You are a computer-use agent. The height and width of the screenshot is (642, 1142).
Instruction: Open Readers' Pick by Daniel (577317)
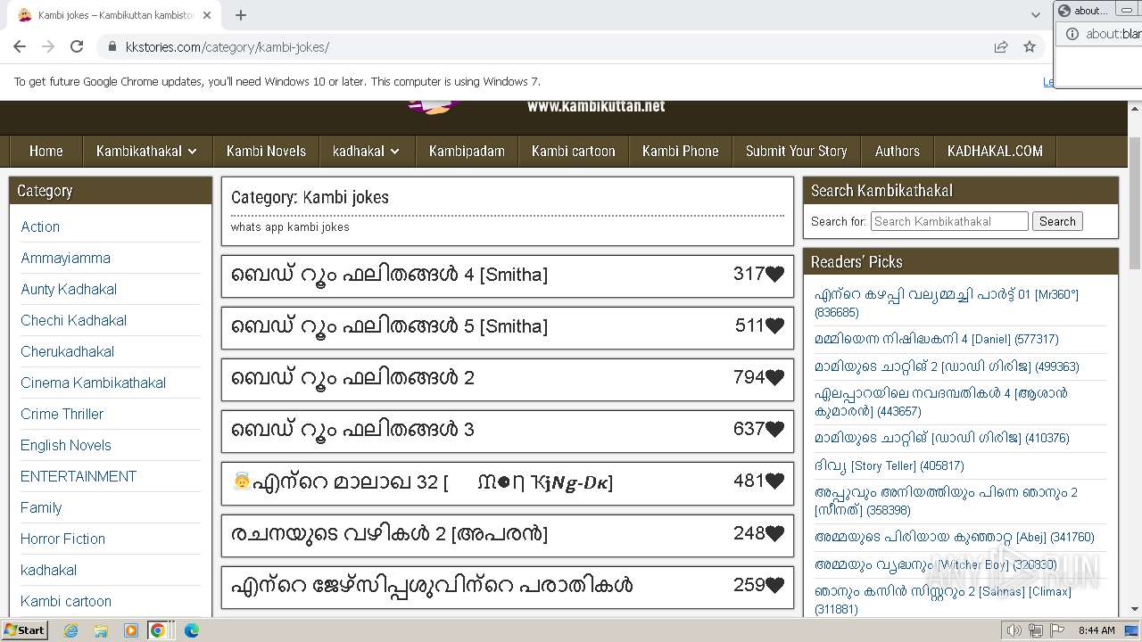[x=937, y=339]
